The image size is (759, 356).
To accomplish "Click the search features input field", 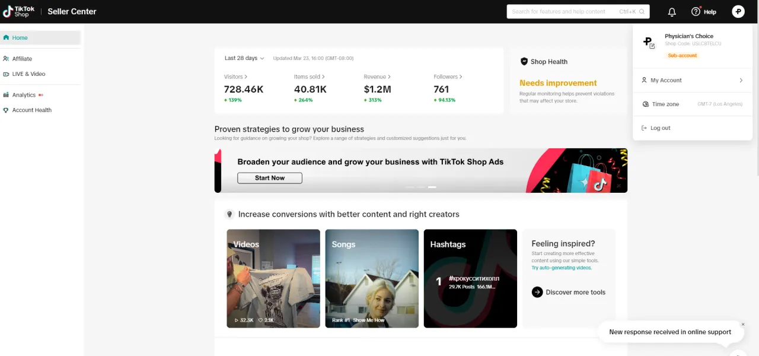I will [x=563, y=12].
